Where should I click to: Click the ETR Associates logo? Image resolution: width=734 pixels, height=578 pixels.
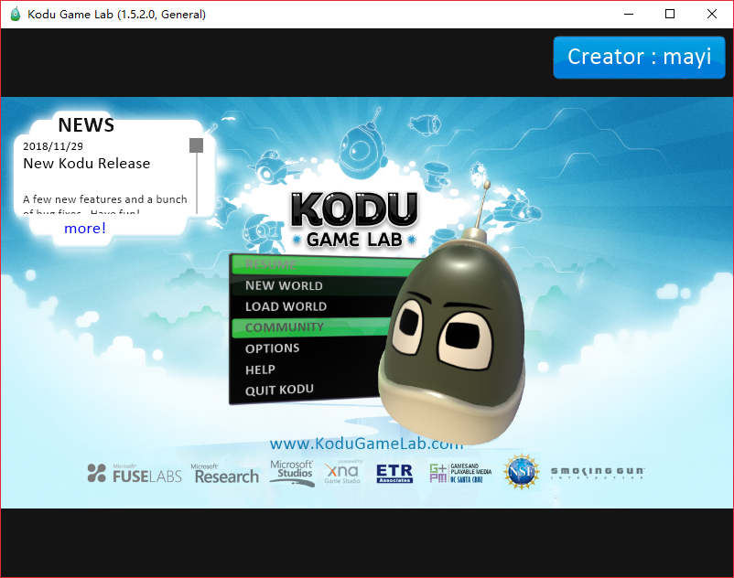pos(394,473)
